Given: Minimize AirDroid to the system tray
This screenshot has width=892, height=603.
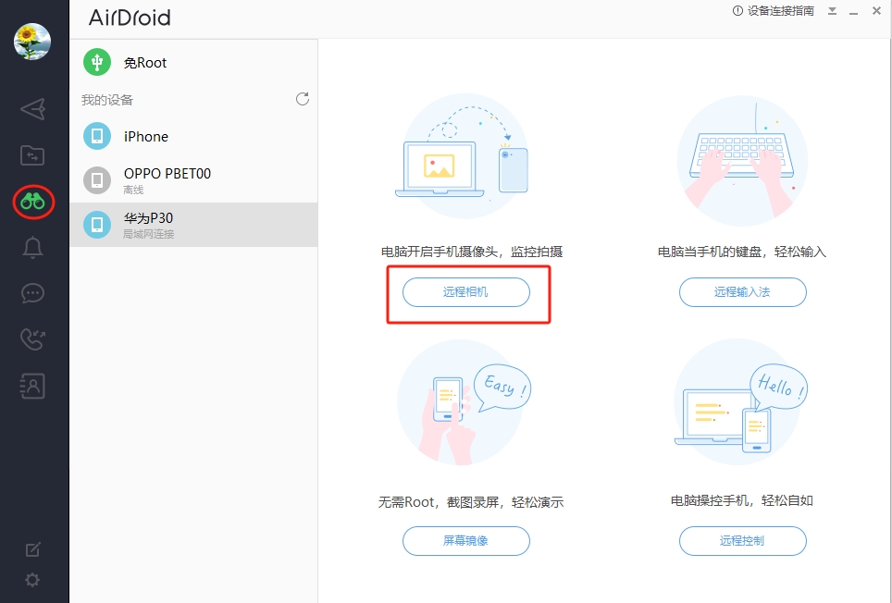Looking at the screenshot, I should (832, 11).
